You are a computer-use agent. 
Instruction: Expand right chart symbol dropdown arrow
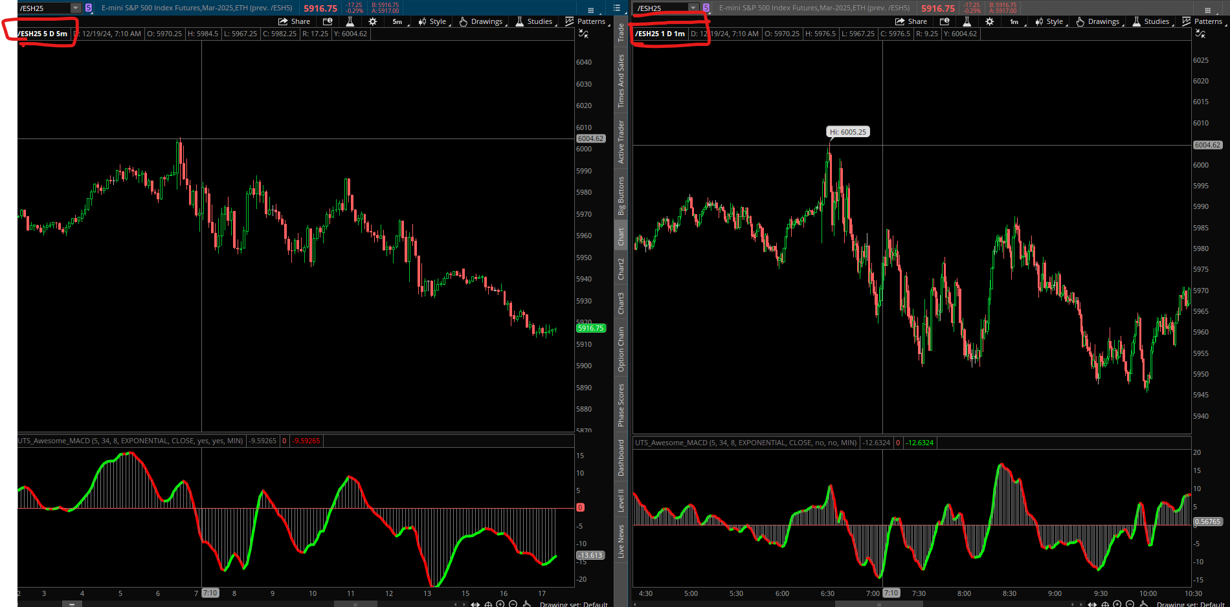(693, 8)
